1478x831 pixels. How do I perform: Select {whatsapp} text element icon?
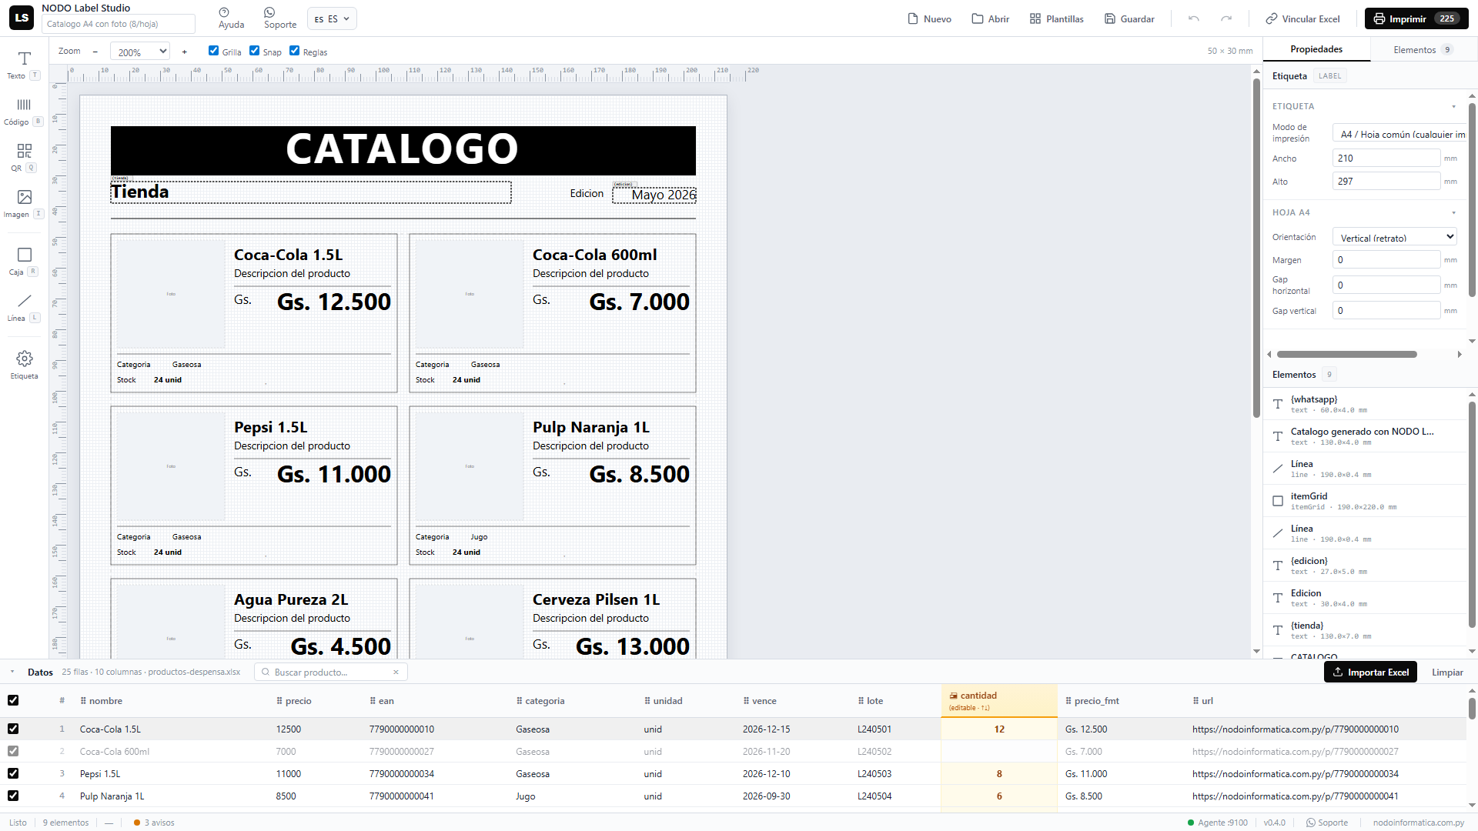pos(1278,404)
